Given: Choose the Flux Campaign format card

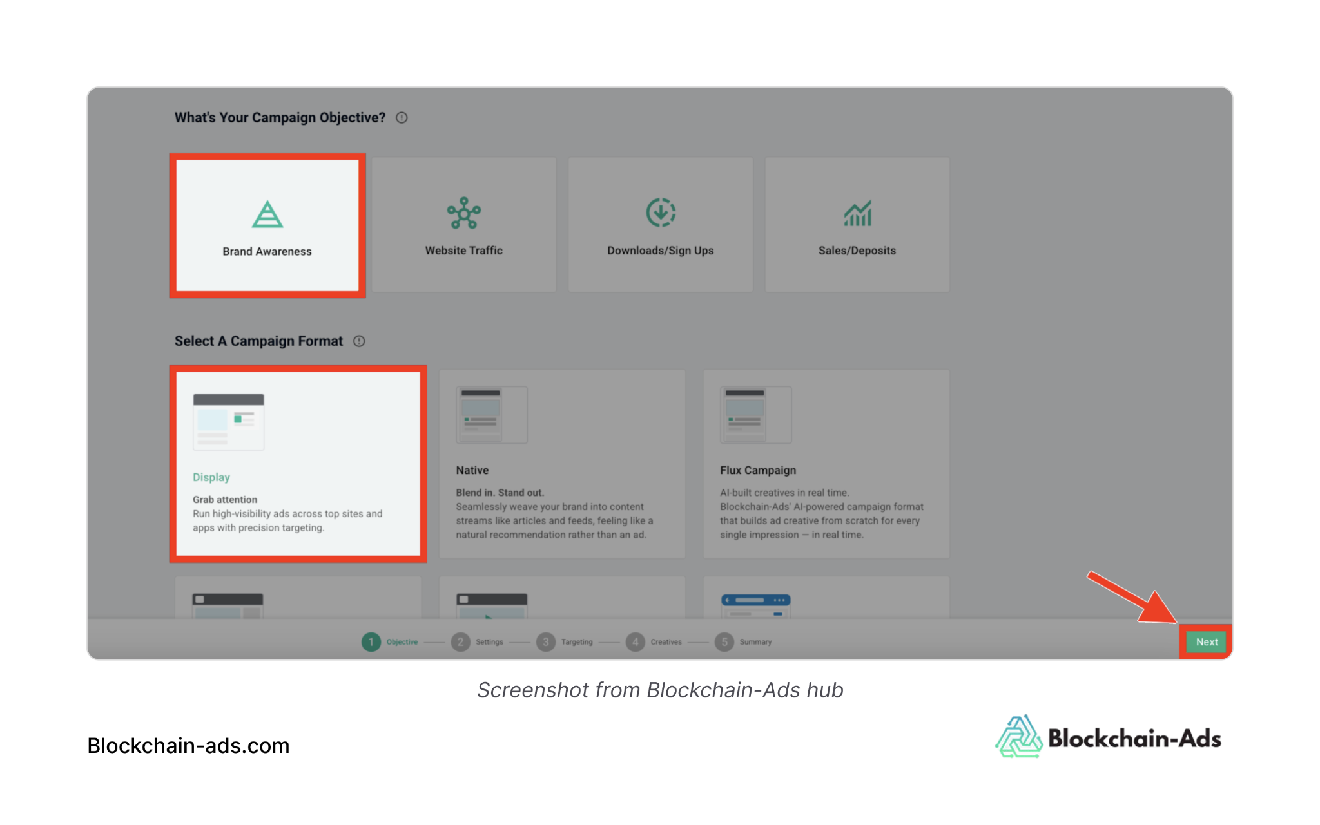Looking at the screenshot, I should (x=826, y=464).
